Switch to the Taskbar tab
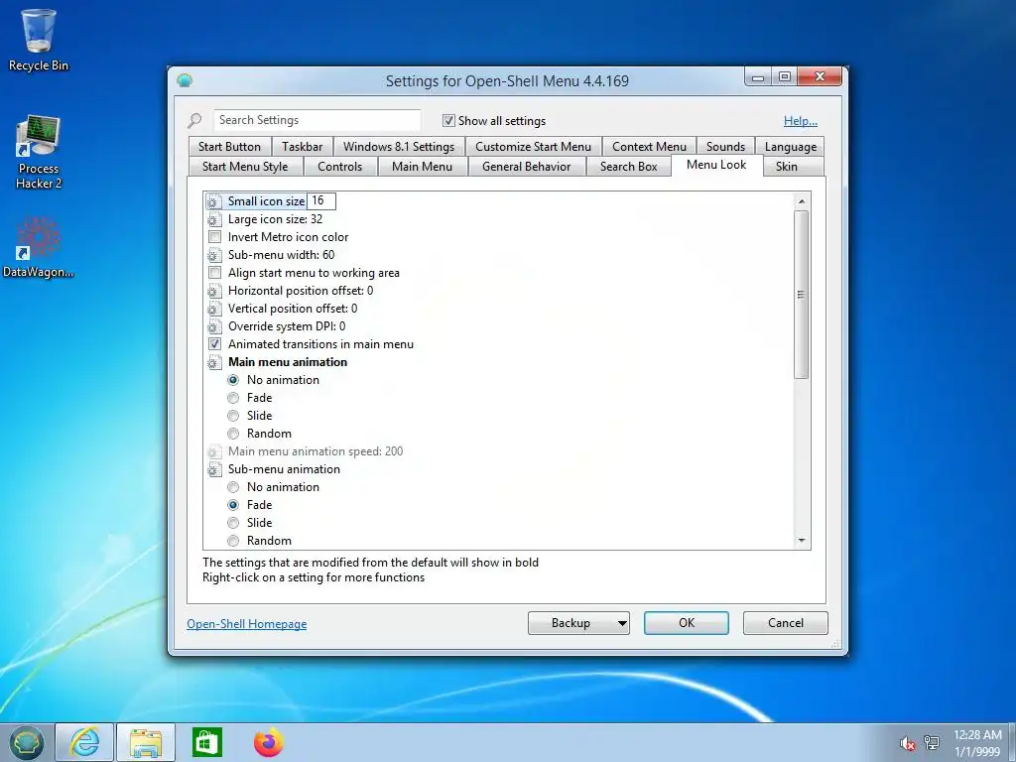1016x762 pixels. [x=302, y=147]
